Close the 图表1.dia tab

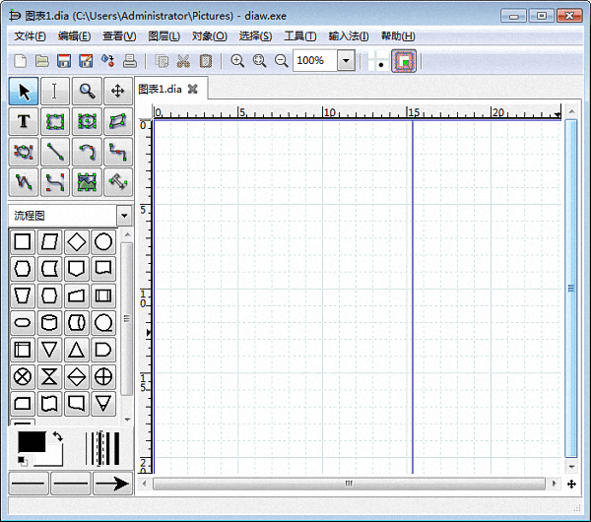point(193,89)
